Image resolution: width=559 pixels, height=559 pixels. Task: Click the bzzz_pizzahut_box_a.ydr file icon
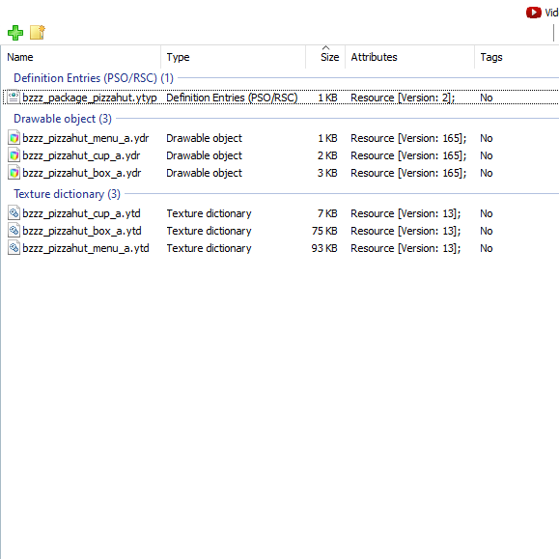14,173
